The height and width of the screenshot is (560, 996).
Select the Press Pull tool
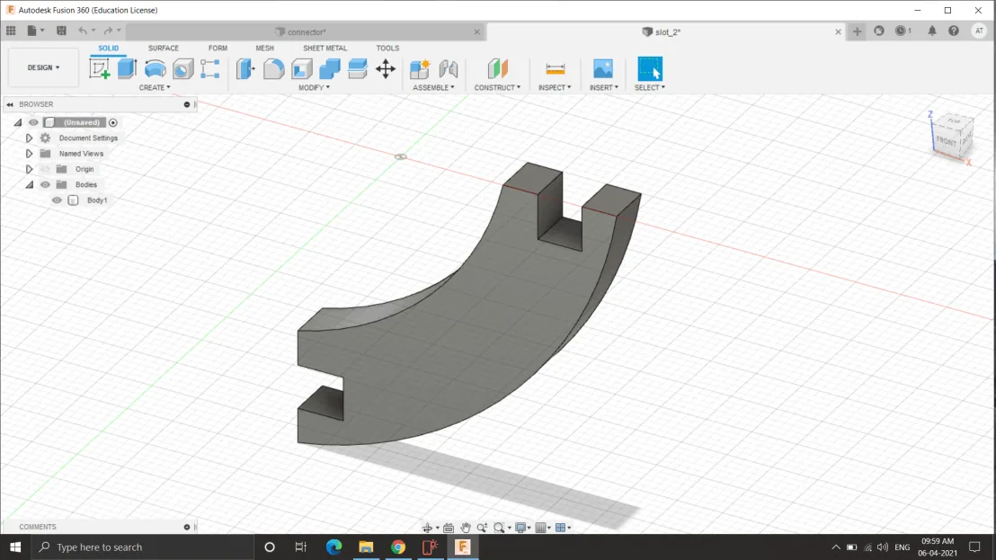[x=245, y=68]
